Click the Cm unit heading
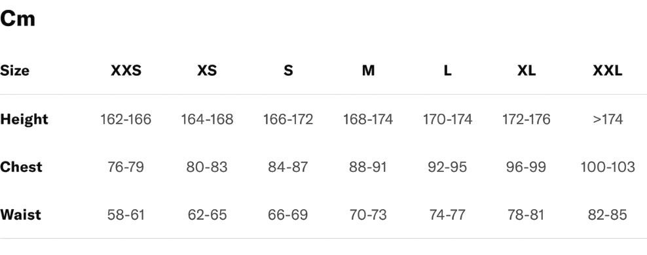Viewport: 647px width, 255px height. [17, 20]
